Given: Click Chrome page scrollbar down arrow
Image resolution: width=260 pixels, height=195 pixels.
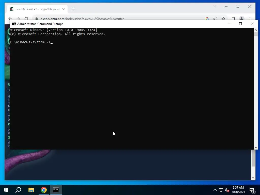Looking at the screenshot, I should (253, 178).
